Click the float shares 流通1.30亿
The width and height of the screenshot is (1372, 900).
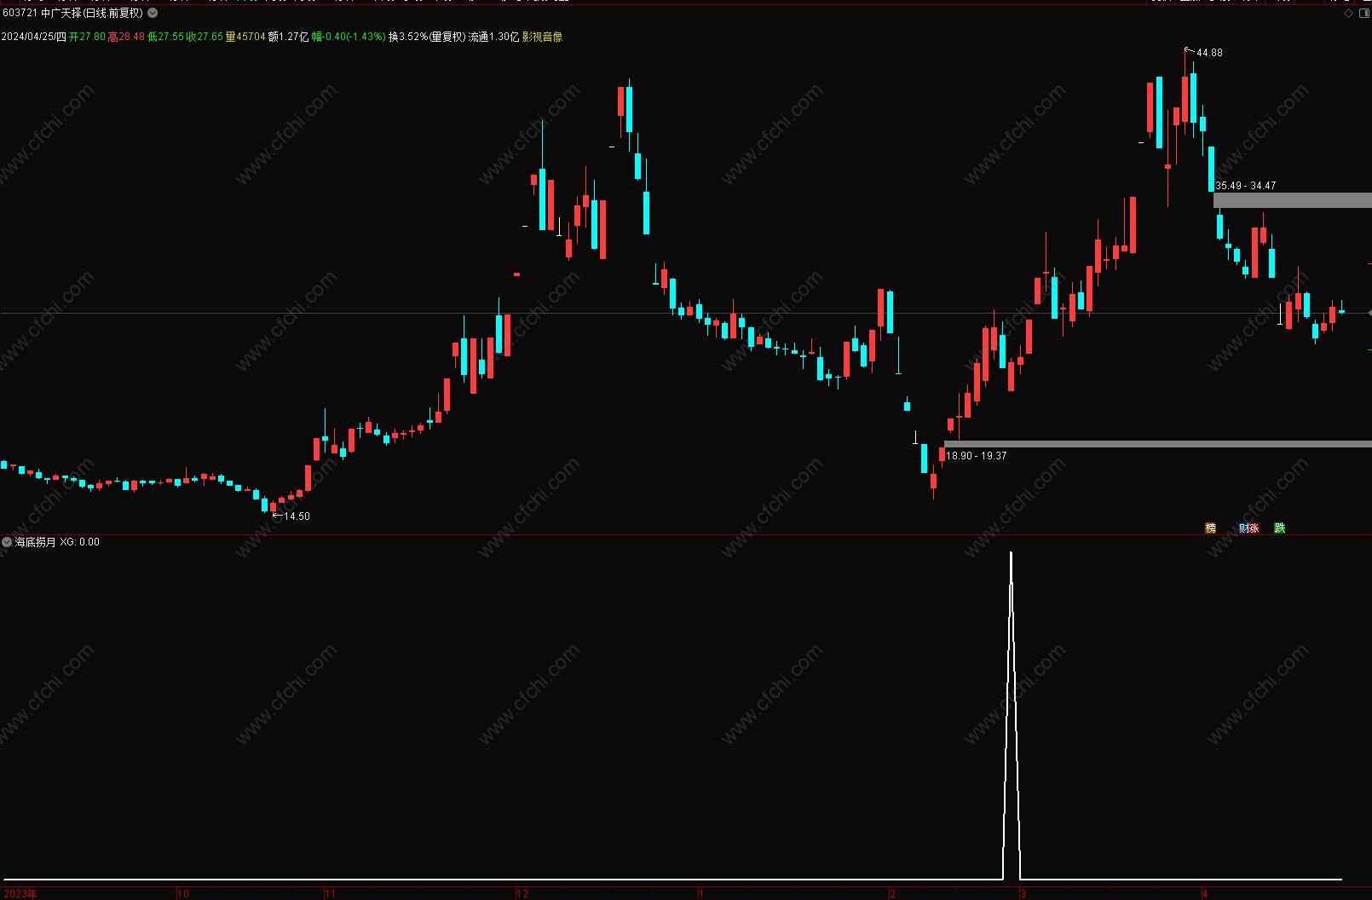click(493, 37)
